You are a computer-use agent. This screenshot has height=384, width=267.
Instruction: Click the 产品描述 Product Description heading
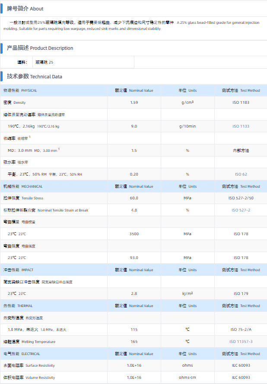click(x=40, y=48)
